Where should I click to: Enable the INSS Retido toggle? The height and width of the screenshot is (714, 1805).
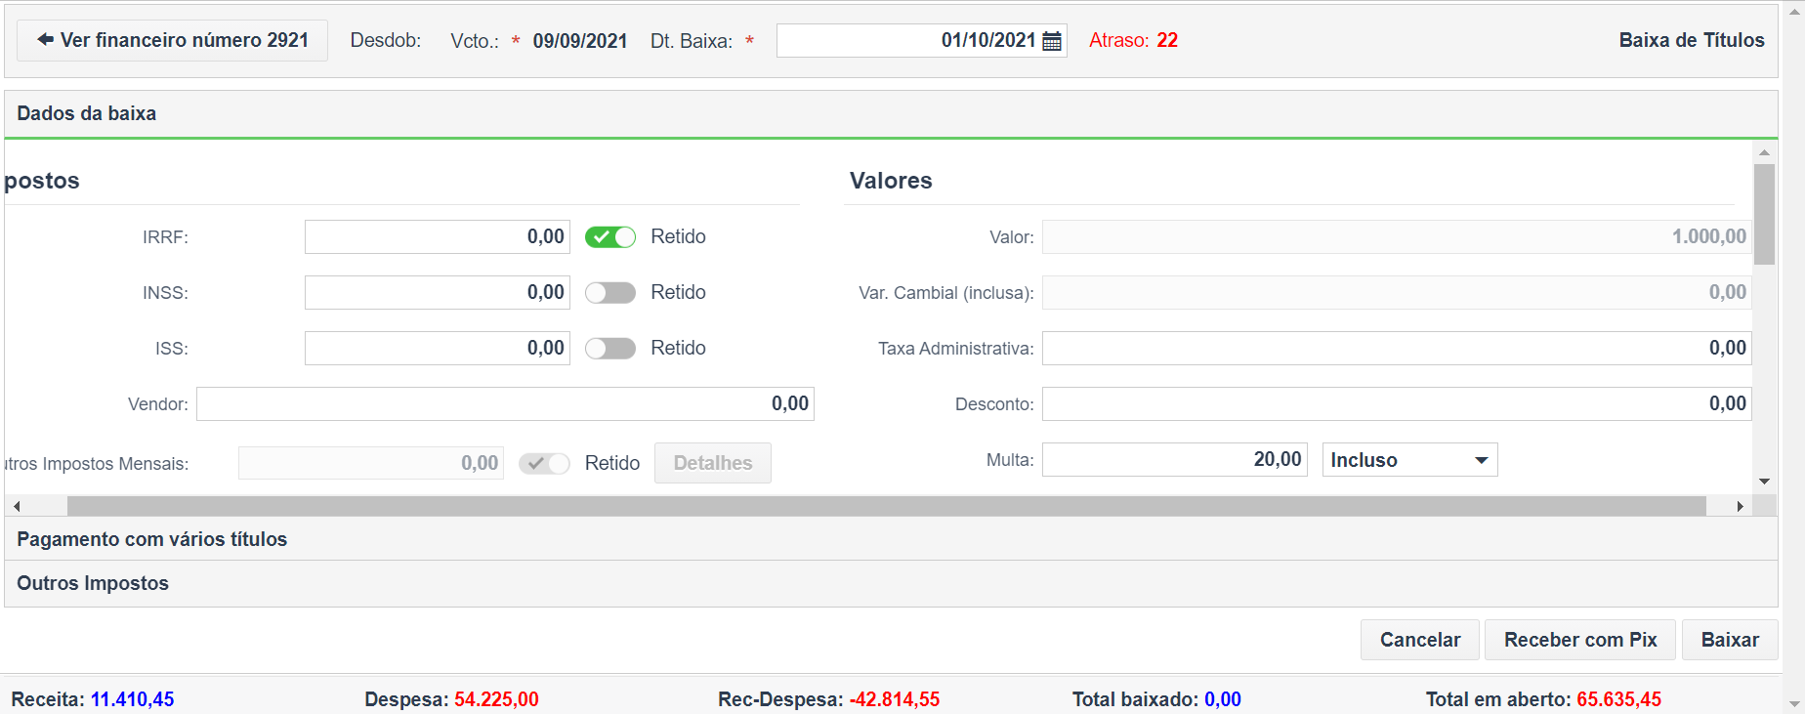610,292
